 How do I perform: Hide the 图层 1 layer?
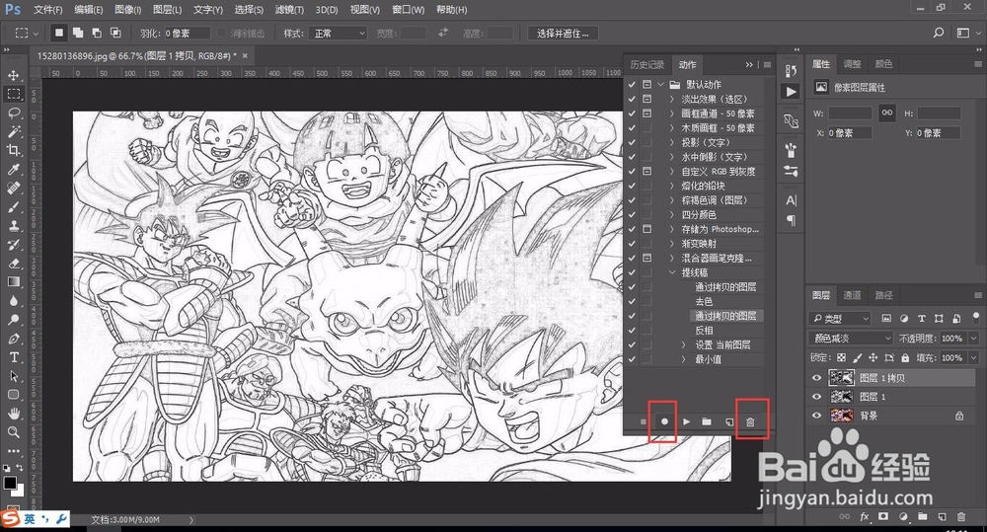[x=816, y=397]
